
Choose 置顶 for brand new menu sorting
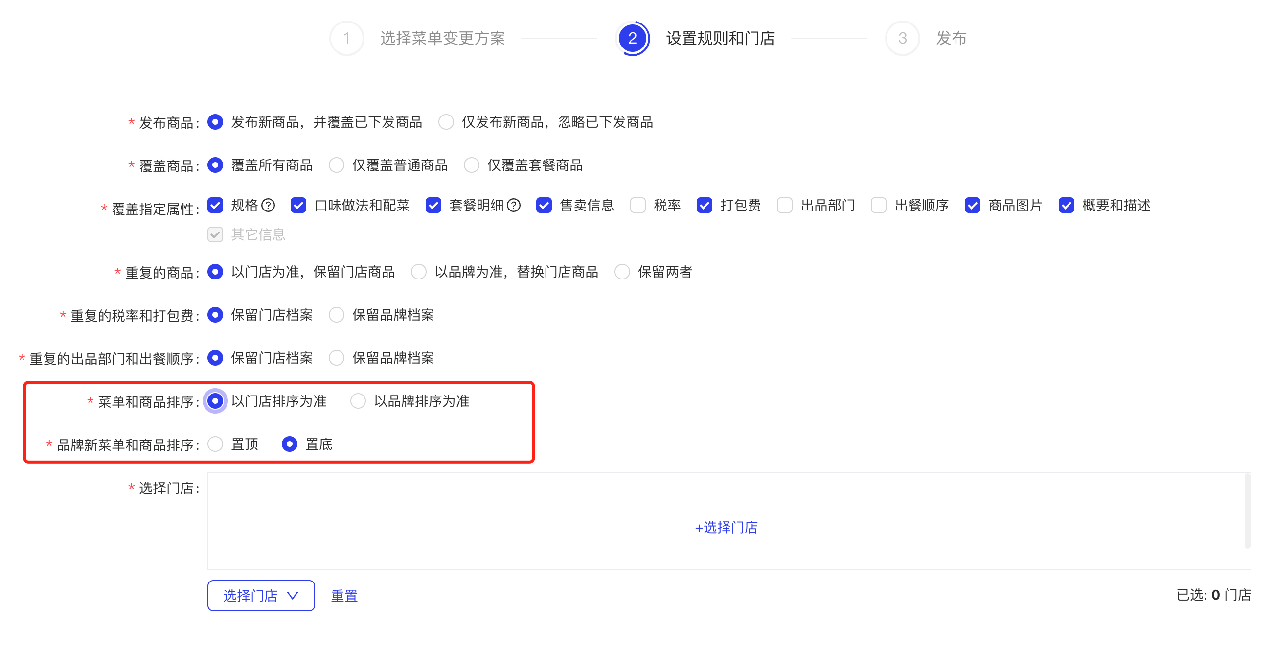215,444
